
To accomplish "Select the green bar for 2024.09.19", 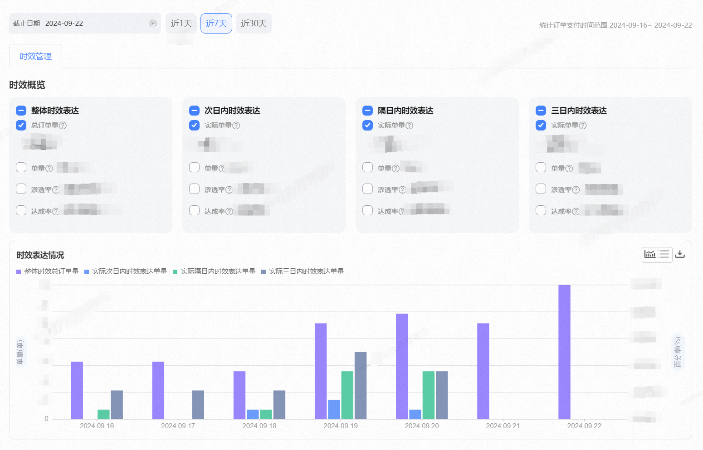I will 347,395.
